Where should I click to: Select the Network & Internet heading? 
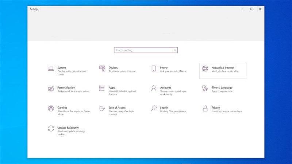[x=223, y=68]
